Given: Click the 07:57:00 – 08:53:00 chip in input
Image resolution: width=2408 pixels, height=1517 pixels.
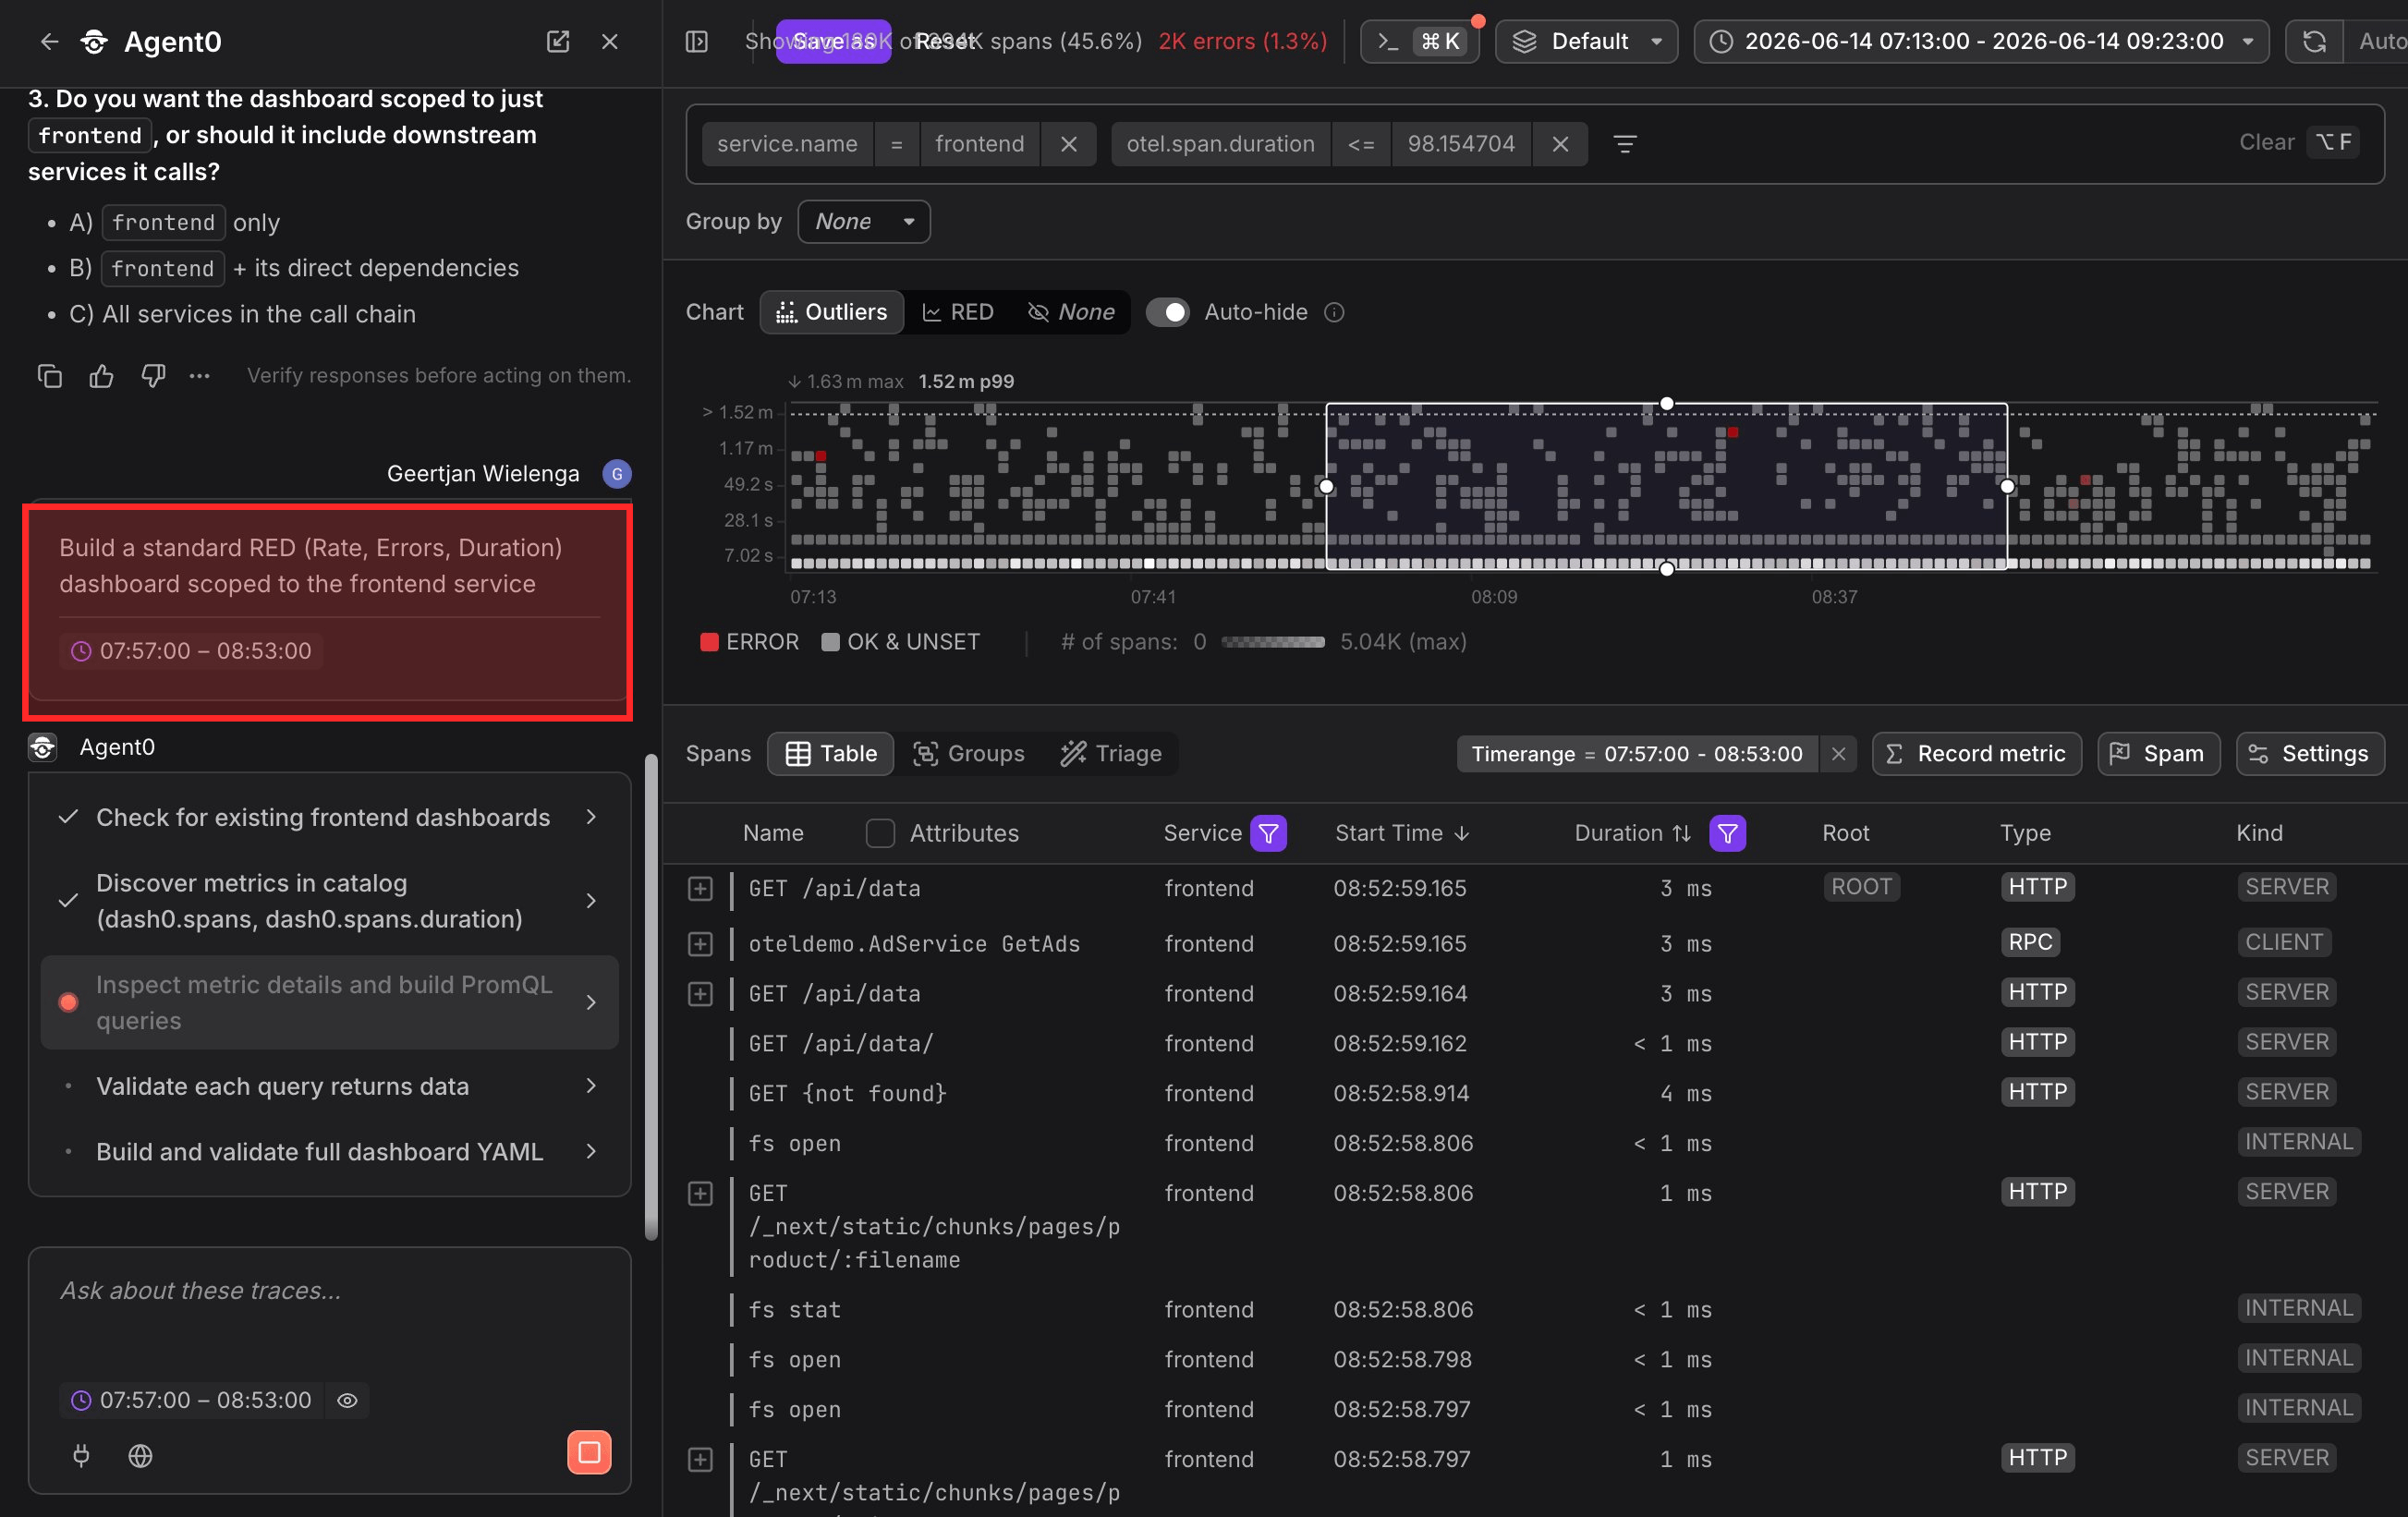Looking at the screenshot, I should (190, 1400).
